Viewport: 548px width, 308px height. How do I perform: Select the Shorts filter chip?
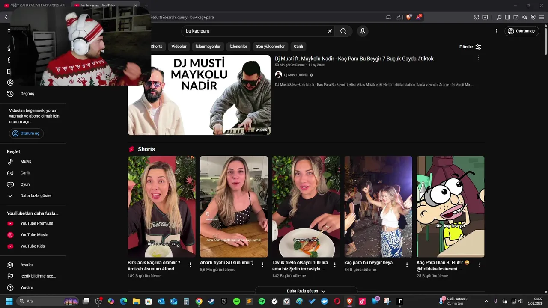(x=156, y=47)
